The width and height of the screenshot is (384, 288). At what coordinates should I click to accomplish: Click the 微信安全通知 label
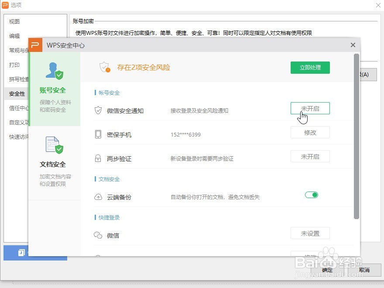(125, 111)
